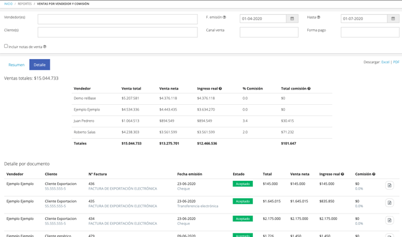Click the help icon beside F. emisión
The height and width of the screenshot is (237, 402).
click(224, 17)
